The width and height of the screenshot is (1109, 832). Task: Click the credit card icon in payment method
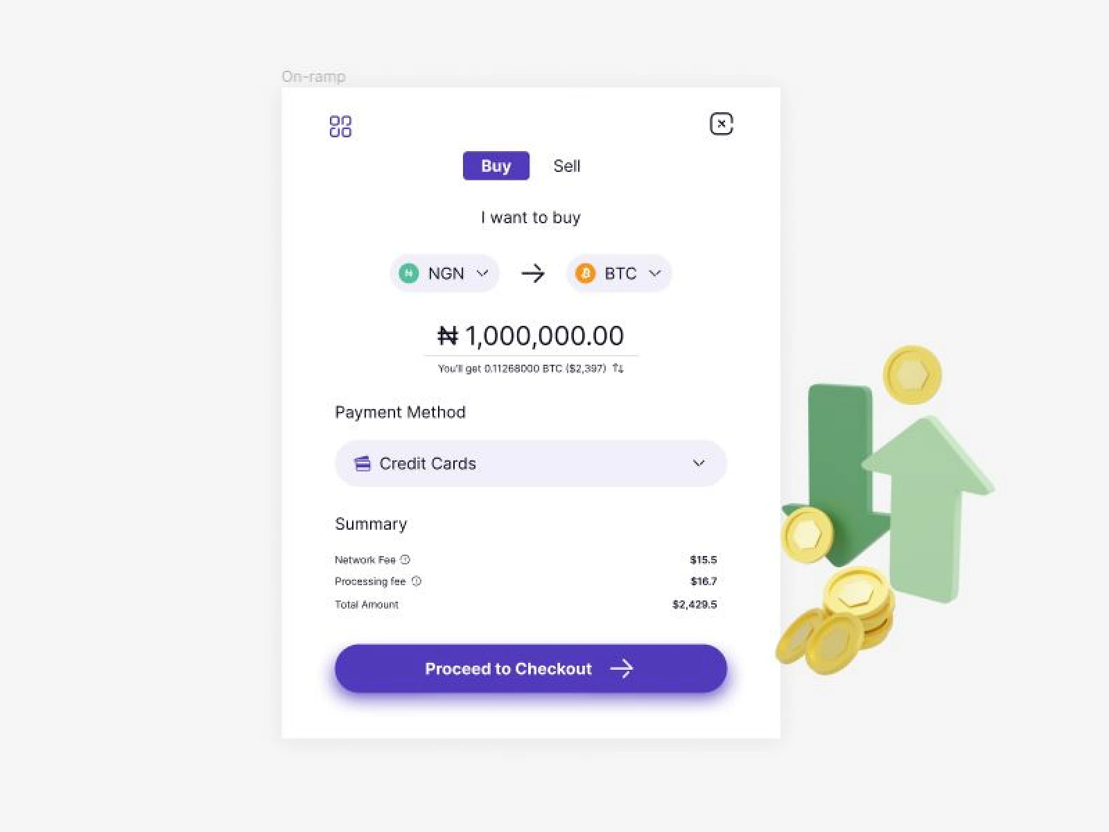(362, 464)
